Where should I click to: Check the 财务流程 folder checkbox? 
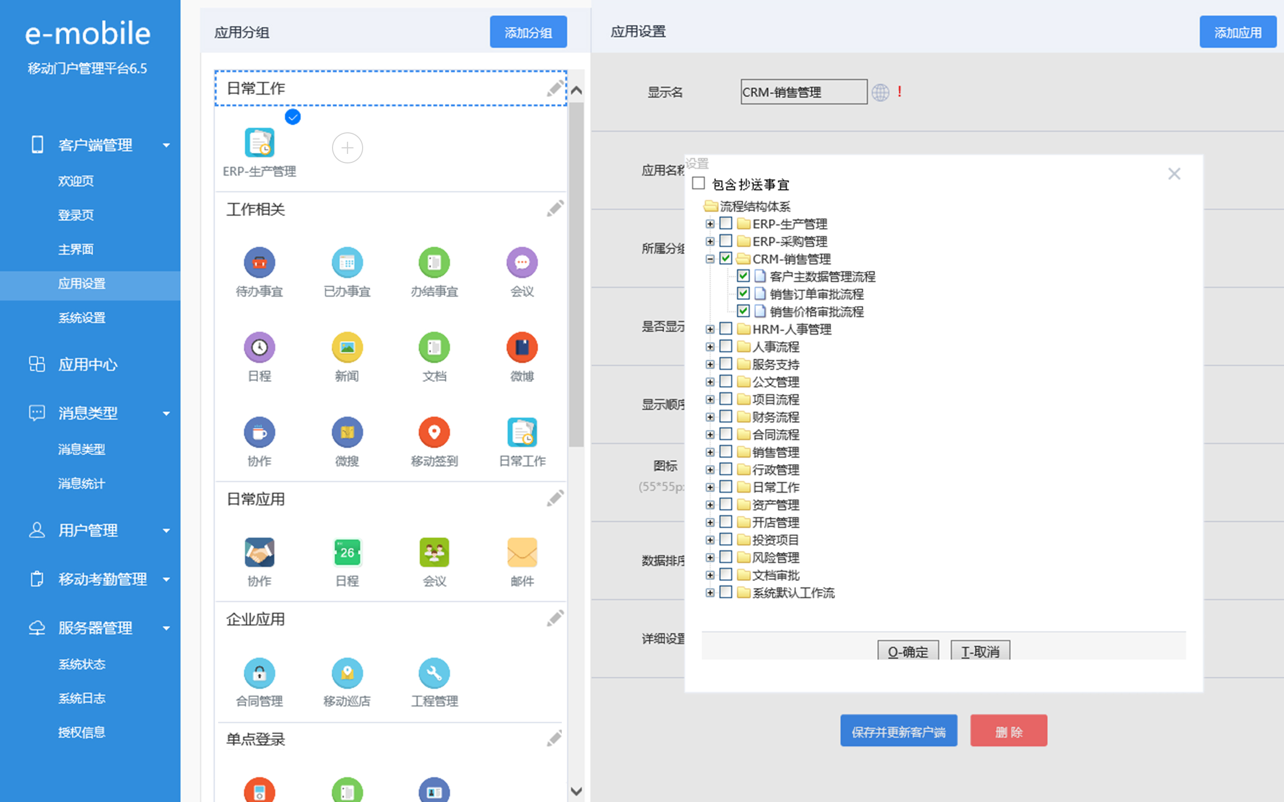726,417
